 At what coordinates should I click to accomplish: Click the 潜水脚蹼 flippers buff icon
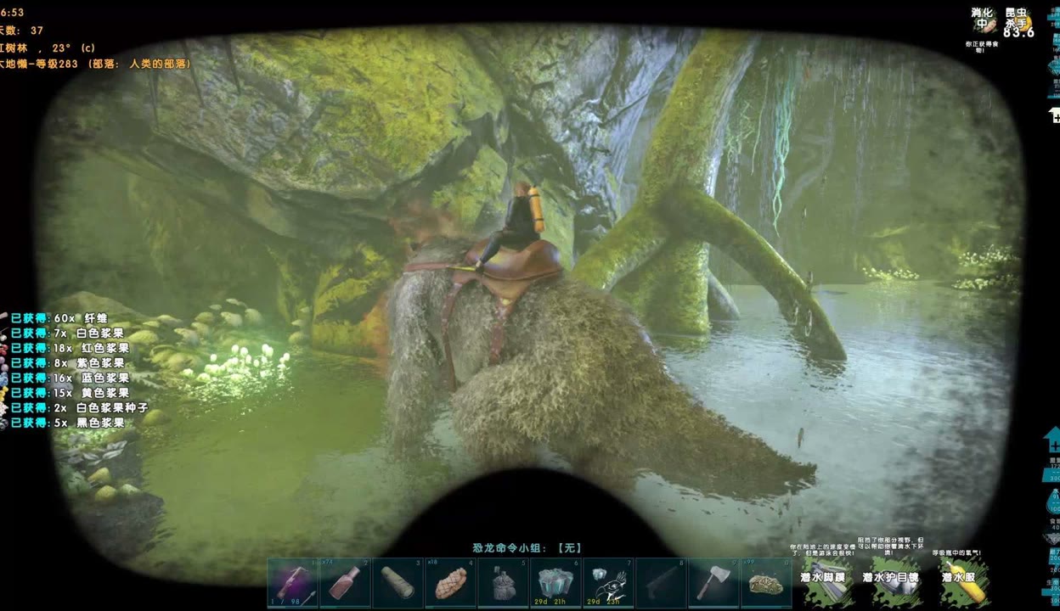click(x=829, y=580)
